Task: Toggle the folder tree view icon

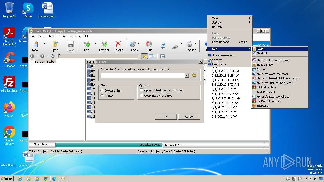Action: [x=144, y=56]
